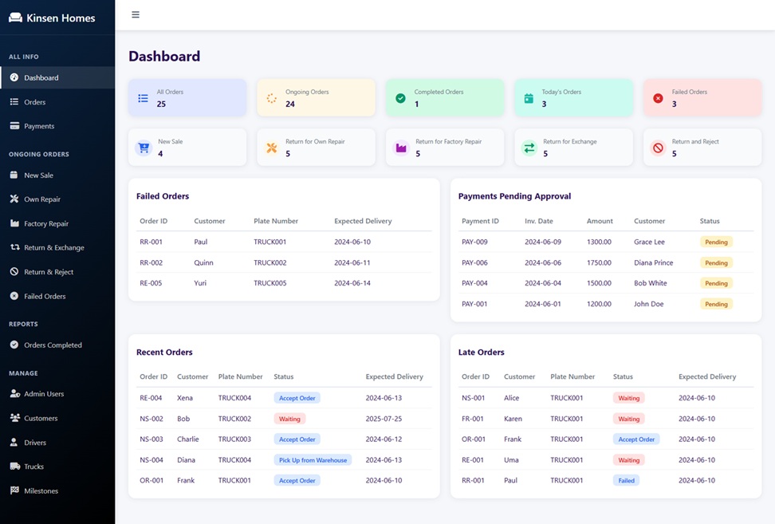The height and width of the screenshot is (524, 775).
Task: Click Pick Up from Warehouse status badge
Action: click(313, 460)
